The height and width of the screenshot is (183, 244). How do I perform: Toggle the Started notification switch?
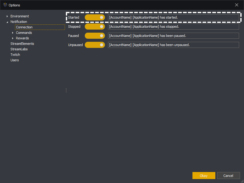click(x=95, y=17)
